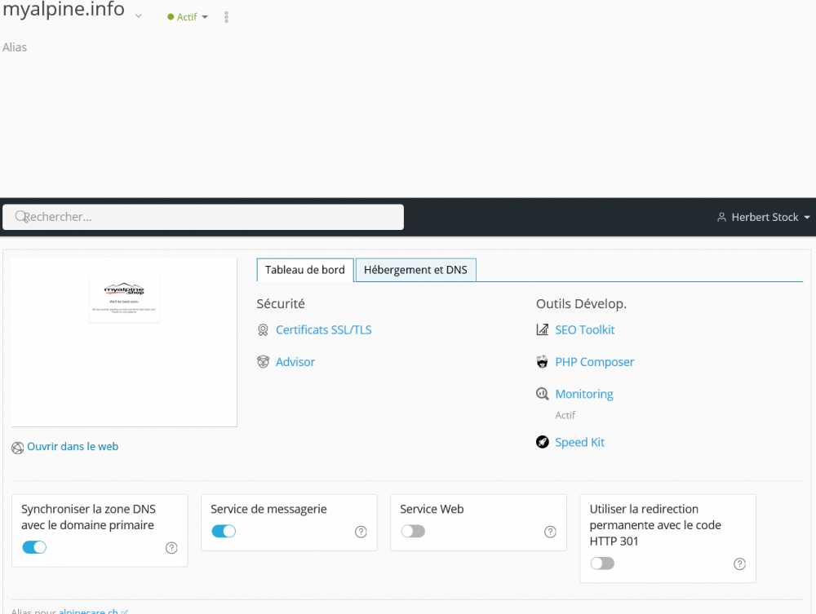Viewport: 816px width, 614px height.
Task: Click the help icon beside Service Web toggle
Action: coord(550,531)
